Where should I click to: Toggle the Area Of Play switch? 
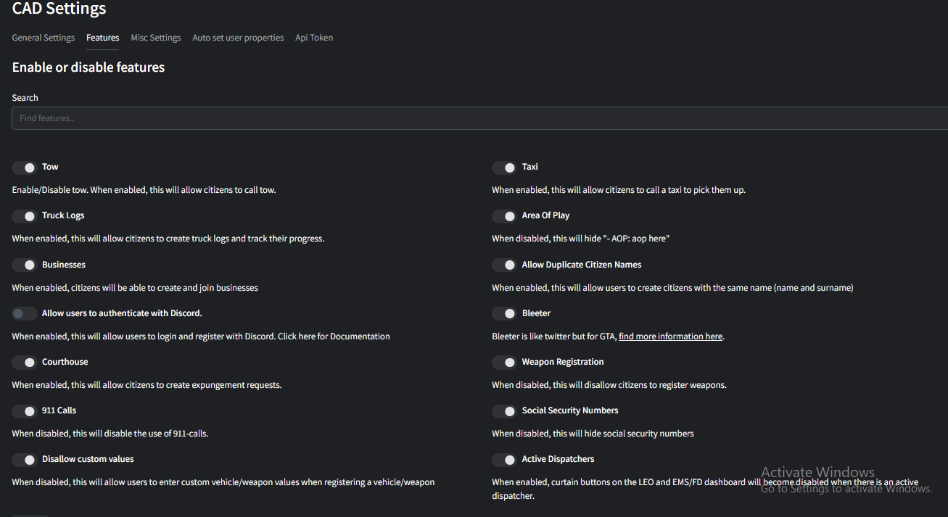pos(504,216)
